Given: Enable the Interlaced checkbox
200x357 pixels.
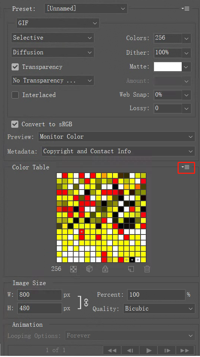Looking at the screenshot, I should 15,95.
